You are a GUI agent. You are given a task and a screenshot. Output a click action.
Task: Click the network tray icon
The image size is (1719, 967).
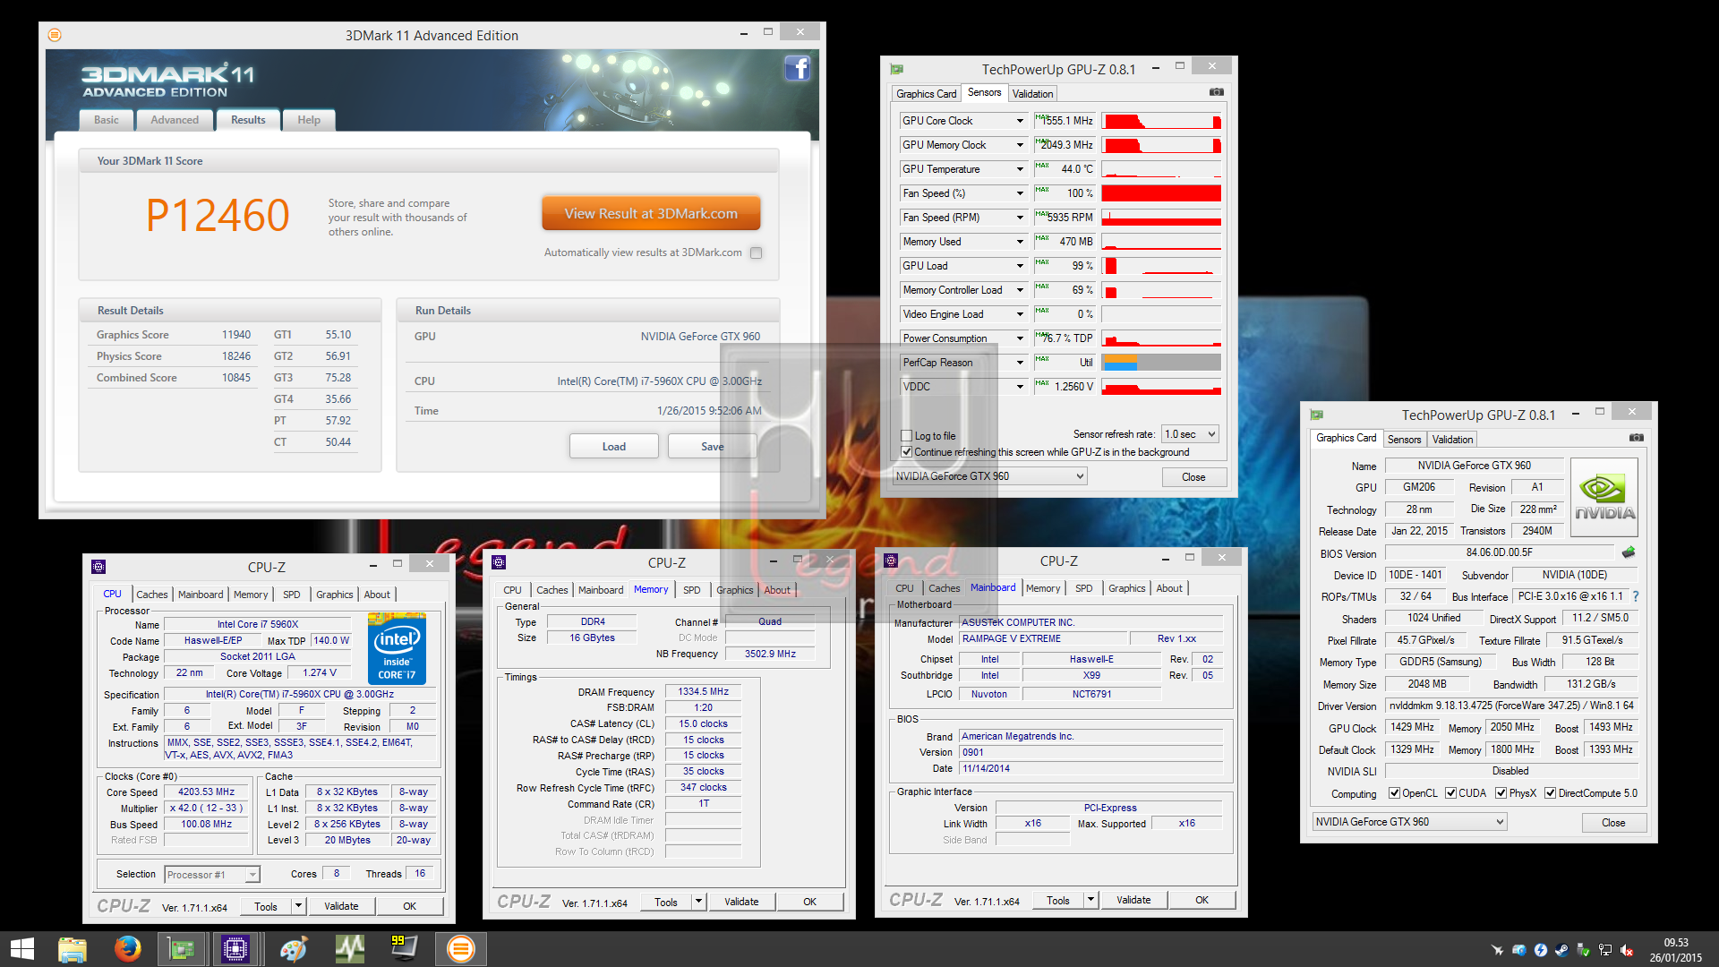coord(1605,950)
